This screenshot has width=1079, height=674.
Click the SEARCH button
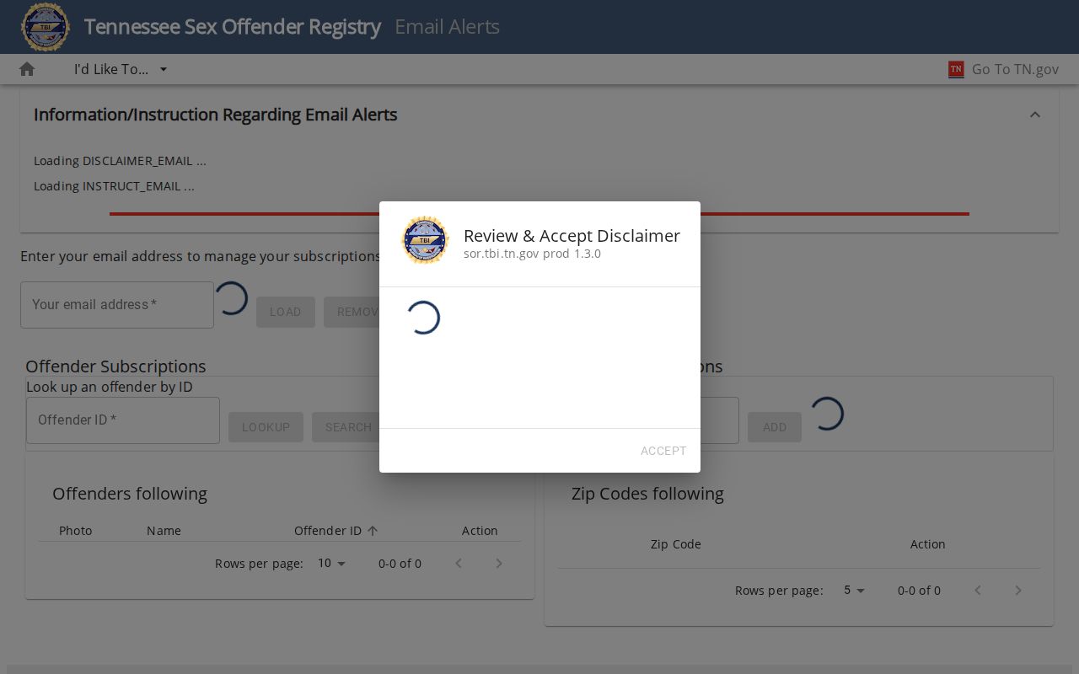(346, 427)
